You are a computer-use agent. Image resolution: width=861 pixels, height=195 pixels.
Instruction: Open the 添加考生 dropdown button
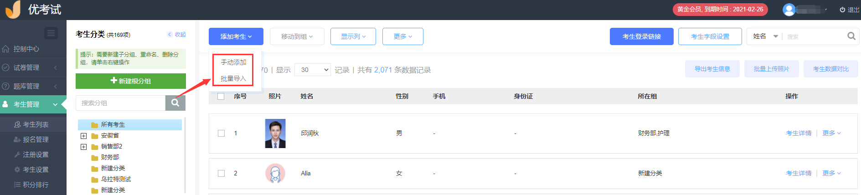(x=236, y=36)
